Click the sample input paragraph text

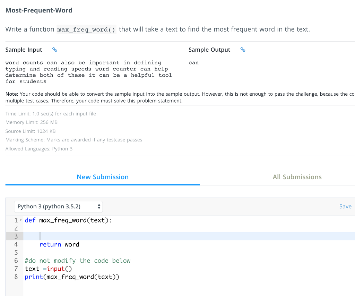click(x=88, y=72)
